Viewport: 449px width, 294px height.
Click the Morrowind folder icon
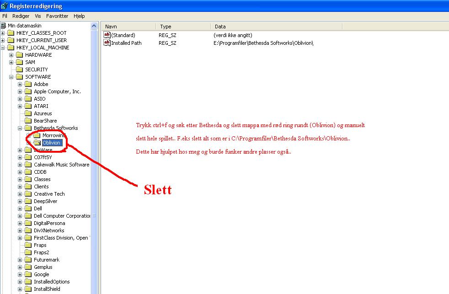click(x=37, y=135)
